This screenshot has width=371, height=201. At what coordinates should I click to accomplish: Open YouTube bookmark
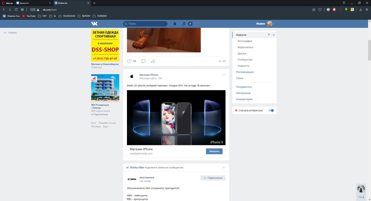click(29, 16)
